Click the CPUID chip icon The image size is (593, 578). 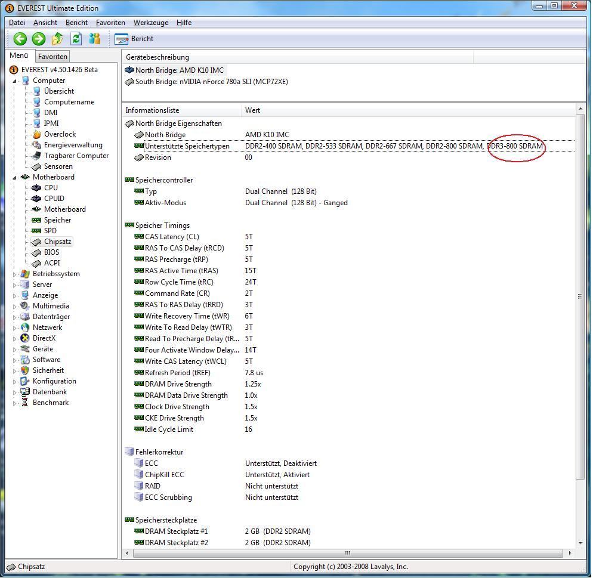36,199
